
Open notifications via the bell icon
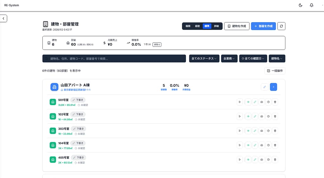pos(312,5)
